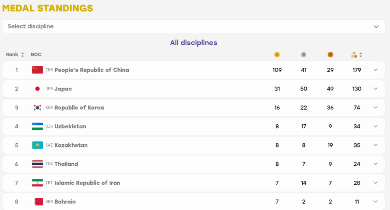
Task: Select Thailand's total 24
Action: [x=357, y=164]
